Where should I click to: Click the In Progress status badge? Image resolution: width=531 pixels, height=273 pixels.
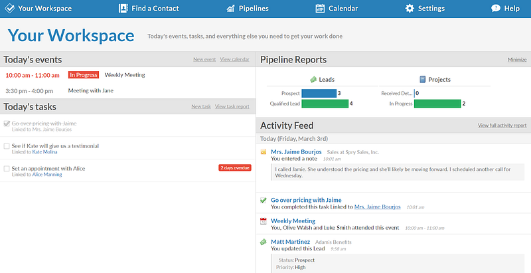(82, 75)
